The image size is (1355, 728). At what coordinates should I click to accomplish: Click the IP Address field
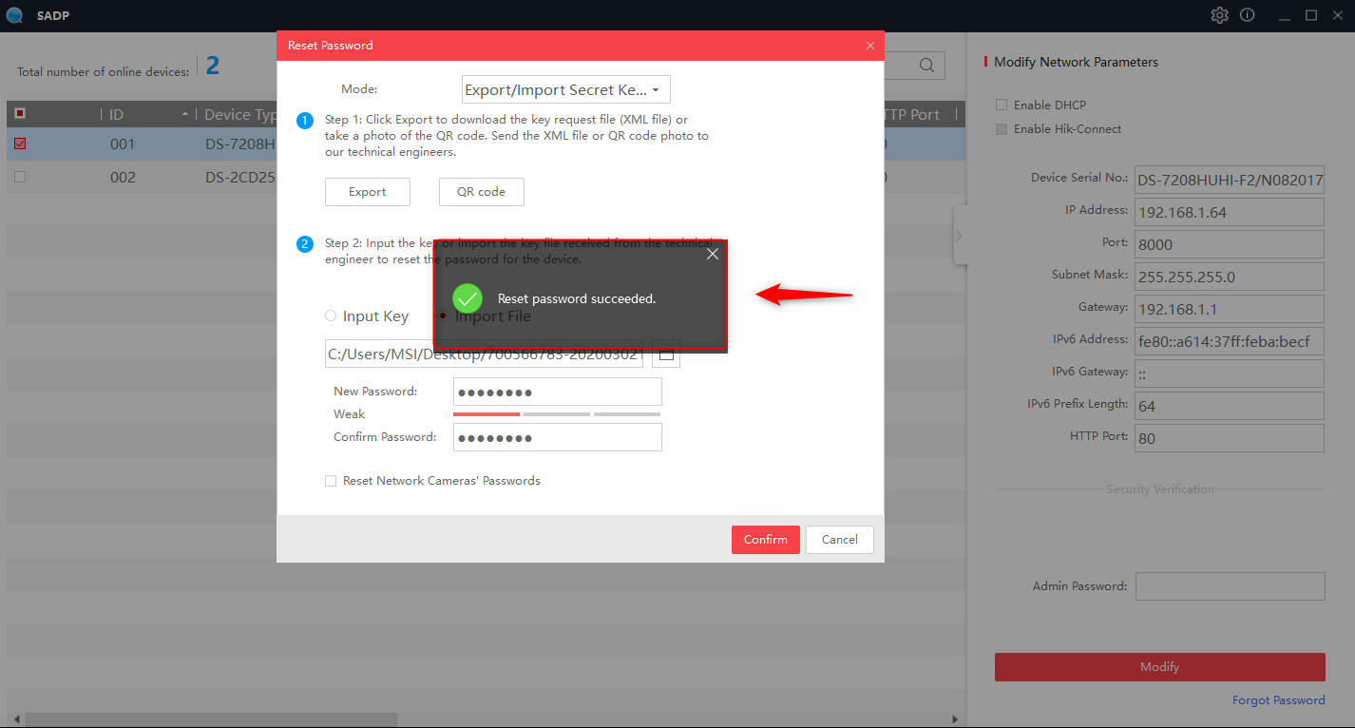tap(1230, 212)
